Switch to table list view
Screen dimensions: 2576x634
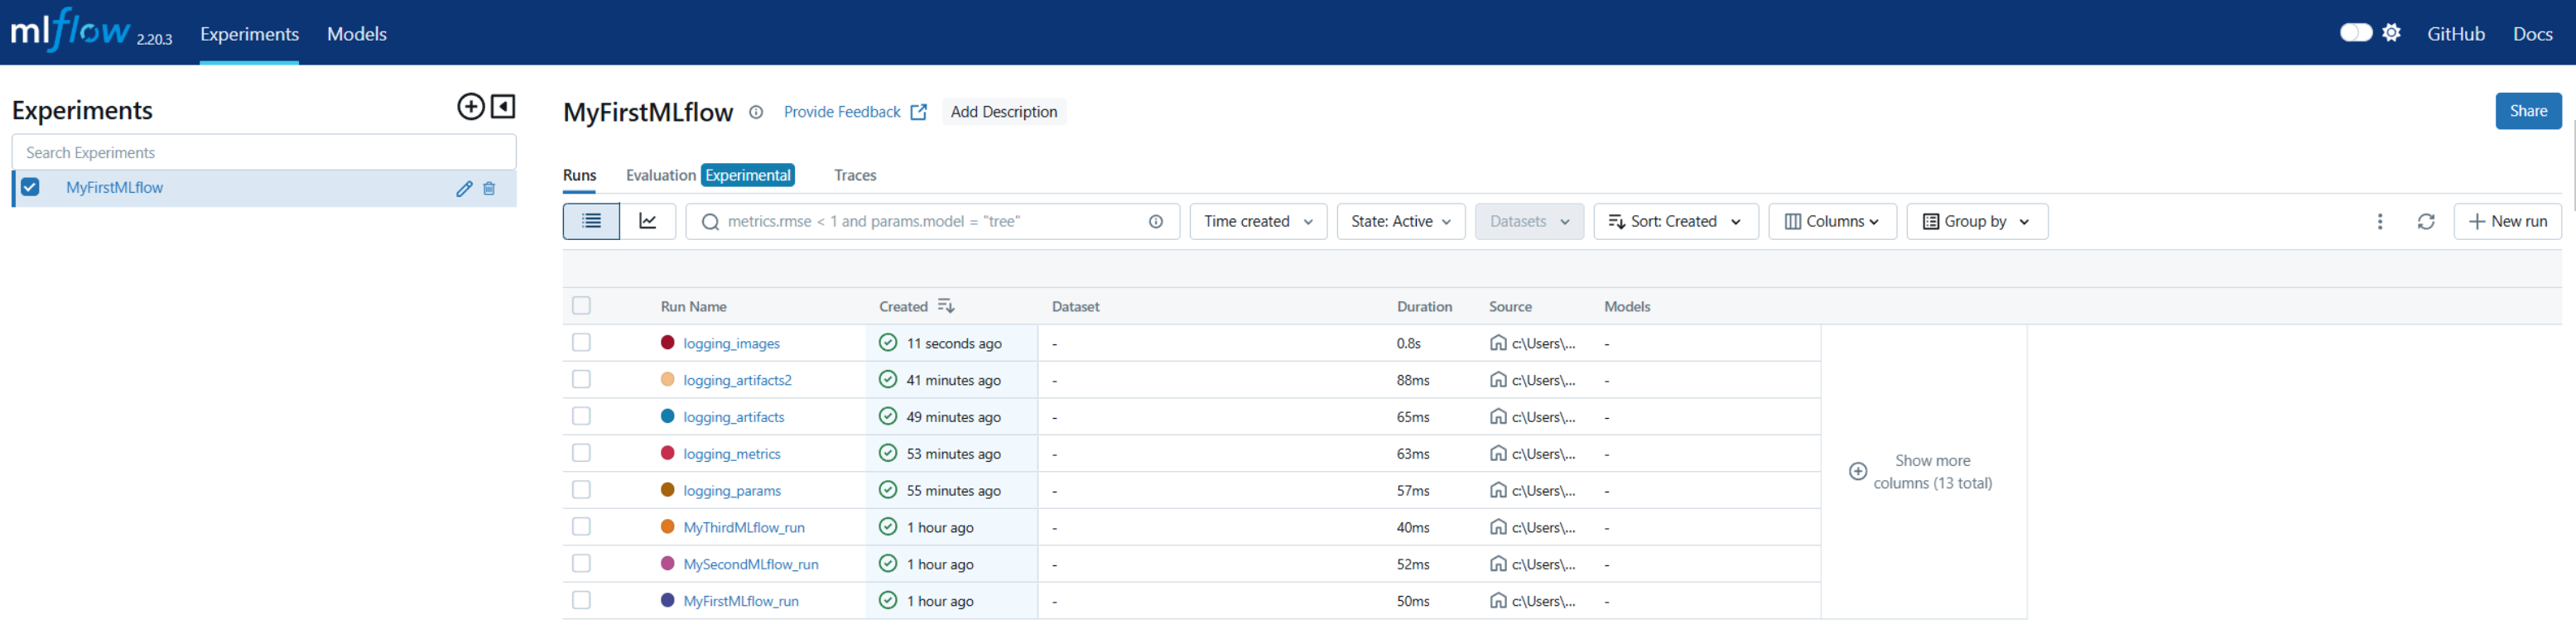point(592,221)
